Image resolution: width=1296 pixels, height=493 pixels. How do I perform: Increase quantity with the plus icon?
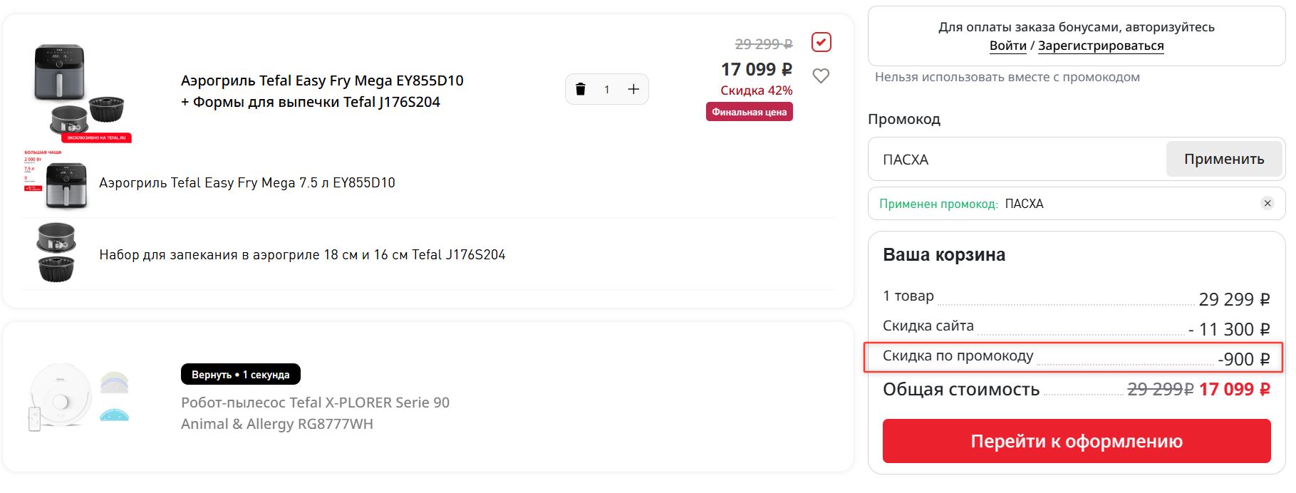pos(633,89)
